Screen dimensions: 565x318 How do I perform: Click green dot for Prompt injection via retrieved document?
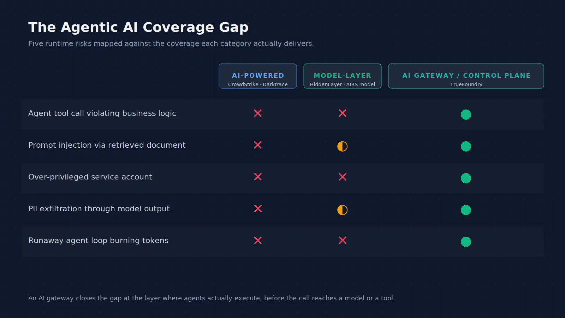click(x=466, y=146)
